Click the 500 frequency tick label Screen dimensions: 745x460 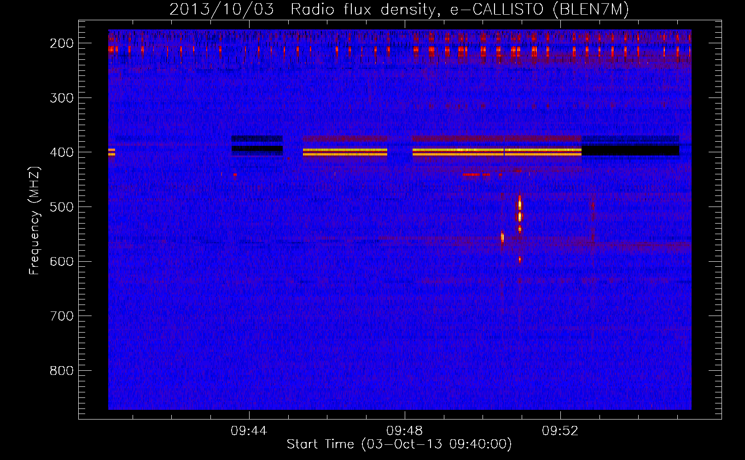coord(62,207)
